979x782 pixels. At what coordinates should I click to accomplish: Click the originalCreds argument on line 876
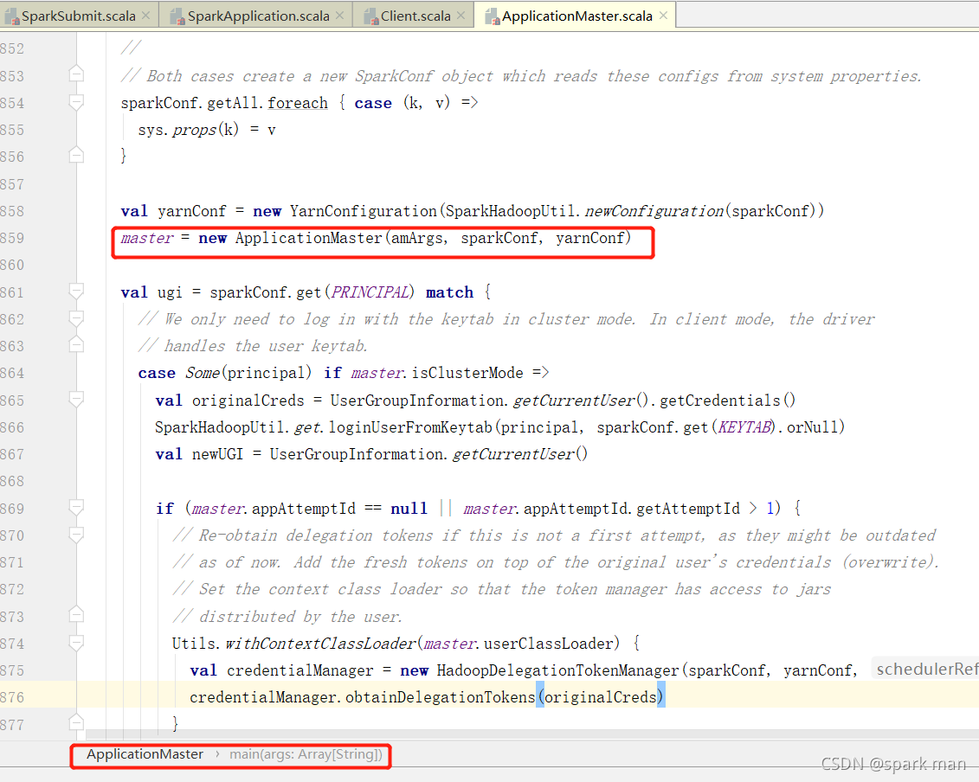(x=601, y=697)
